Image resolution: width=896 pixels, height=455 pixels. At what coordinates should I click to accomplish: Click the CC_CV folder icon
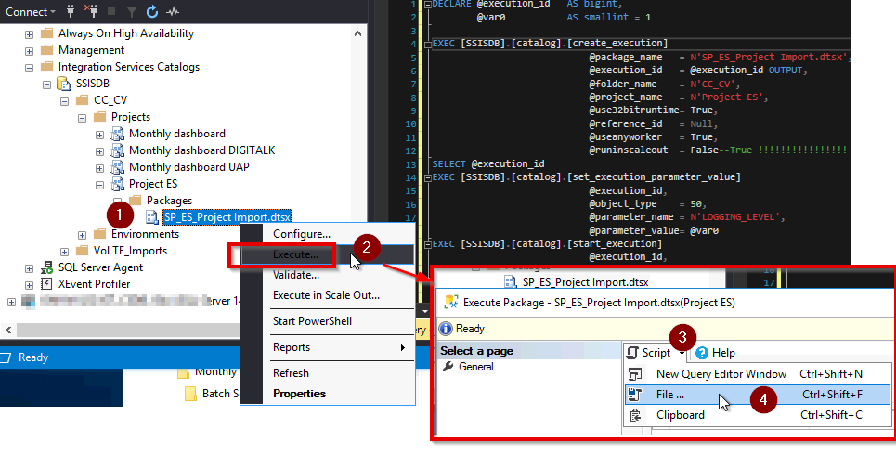[83, 100]
